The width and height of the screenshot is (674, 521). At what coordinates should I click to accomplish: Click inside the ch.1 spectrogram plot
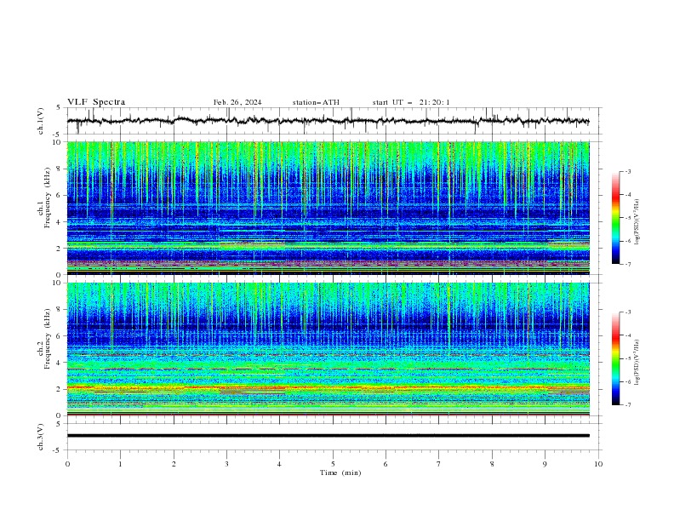[x=328, y=208]
